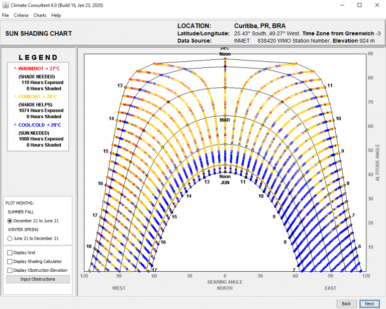Open the Help menu

click(x=56, y=15)
